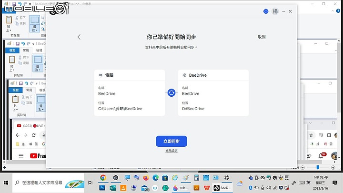Open Calendar app from taskbar
Image resolution: width=343 pixels, height=193 pixels.
(206, 178)
